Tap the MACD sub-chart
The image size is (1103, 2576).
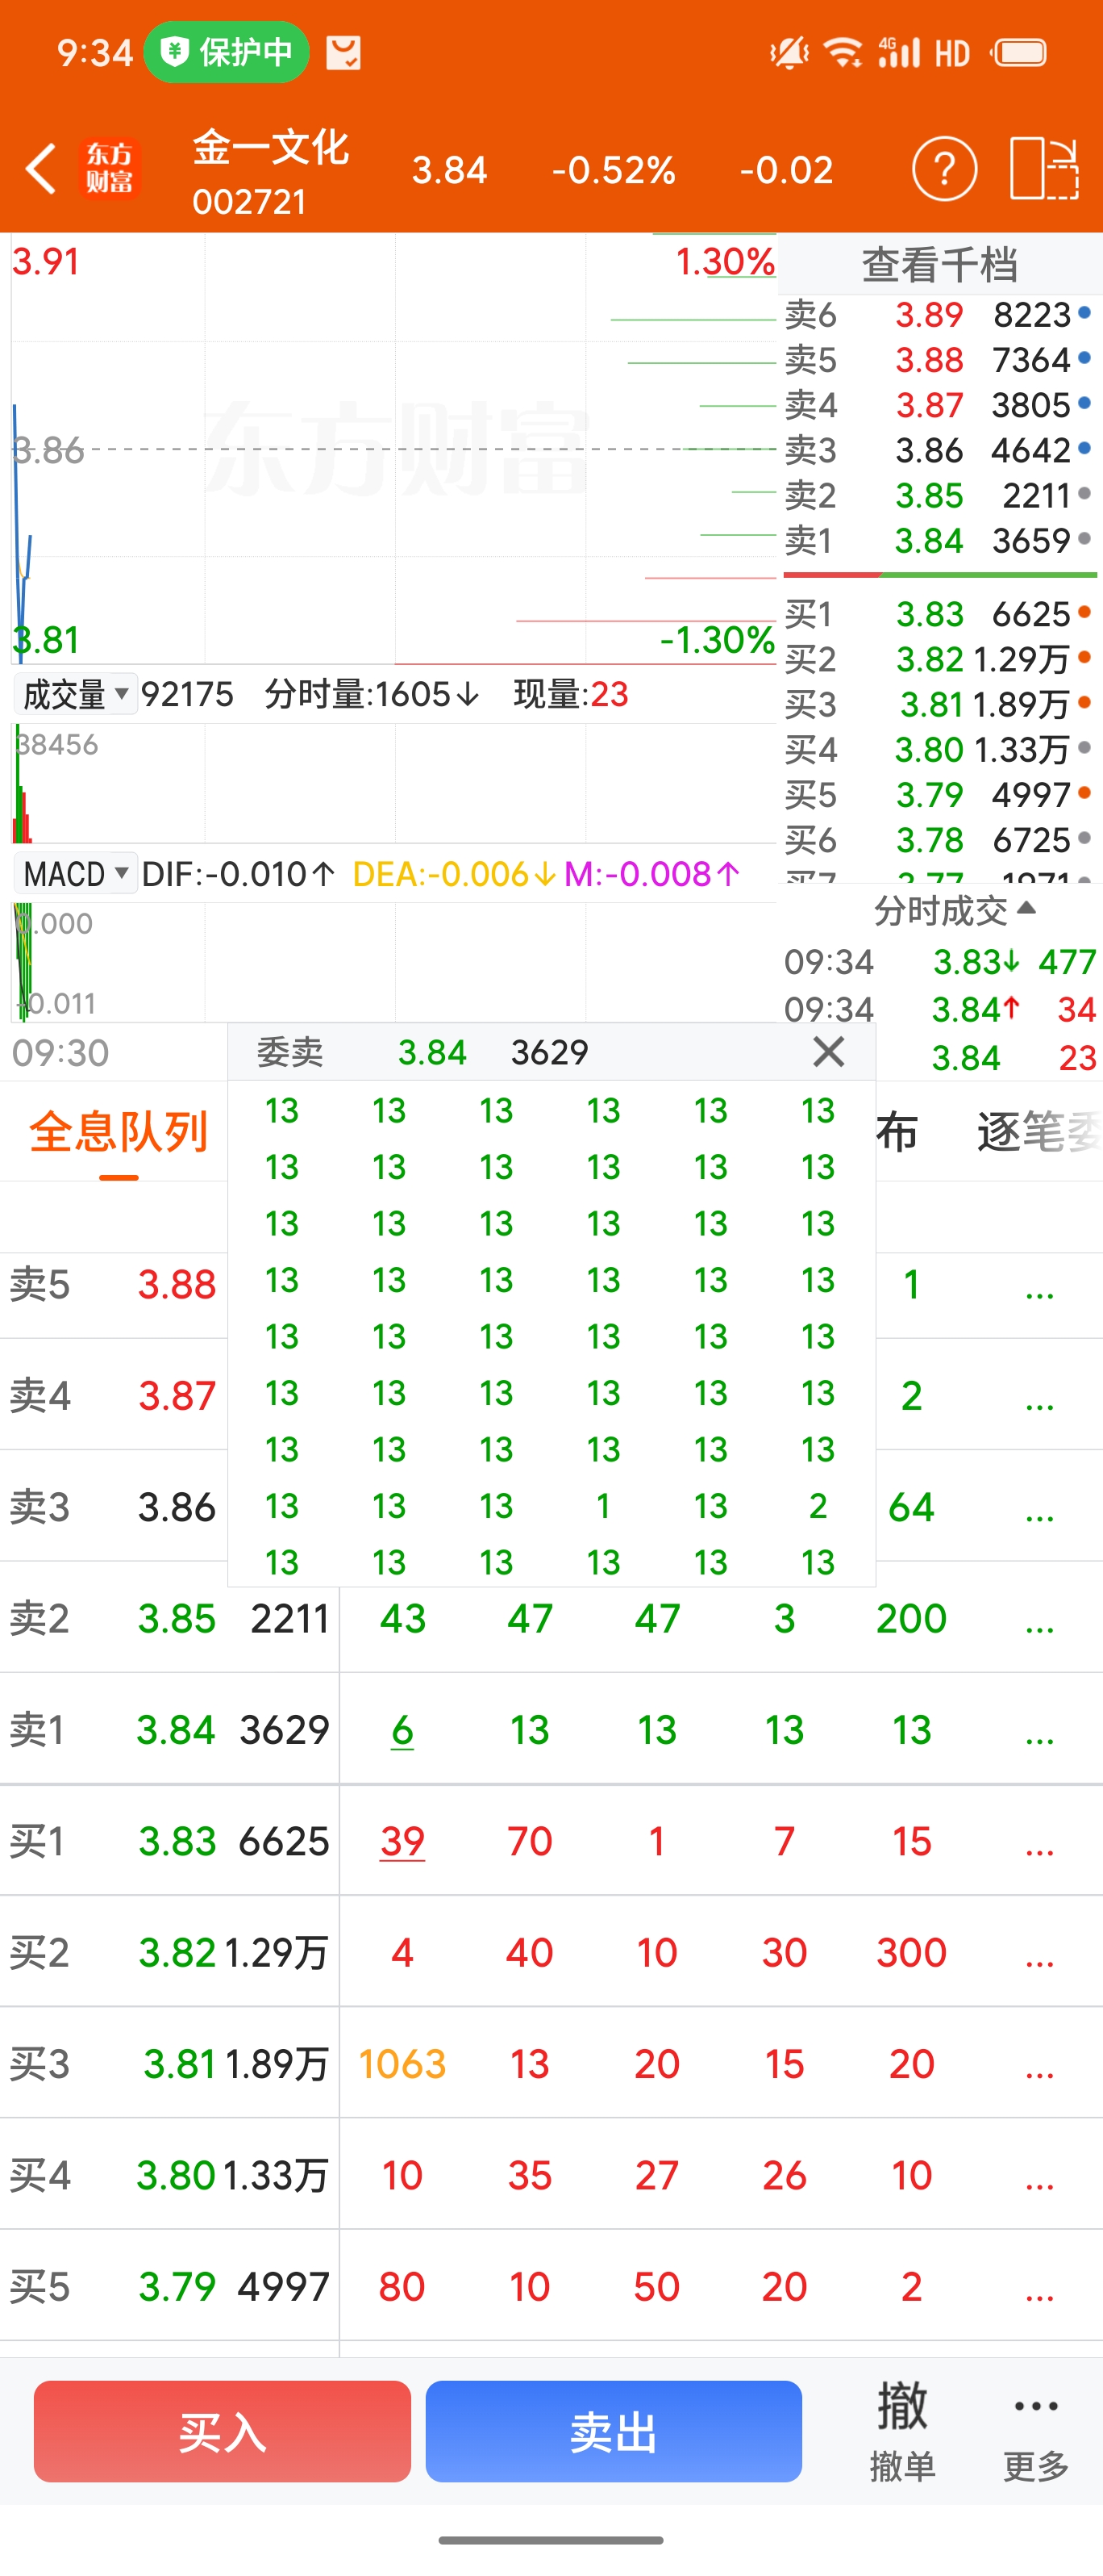tap(393, 962)
